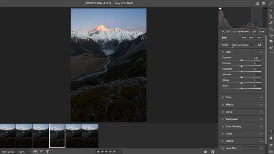The width and height of the screenshot is (274, 154).
Task: Toggle visibility of Effects panel edits
Action: [261, 104]
